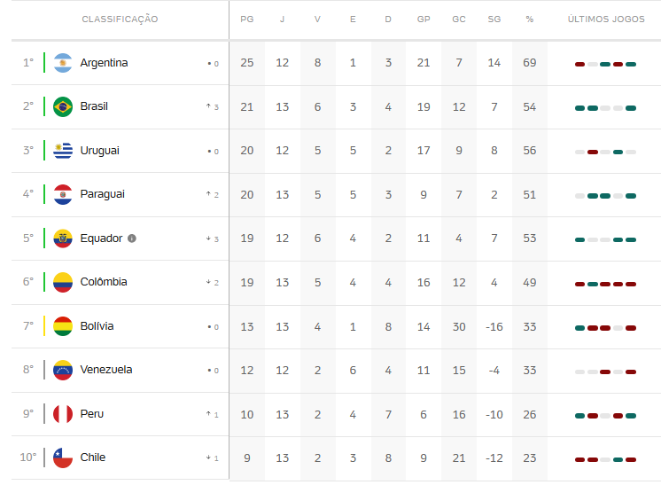Click the Venezuela flag icon
Image resolution: width=661 pixels, height=485 pixels.
pos(63,370)
